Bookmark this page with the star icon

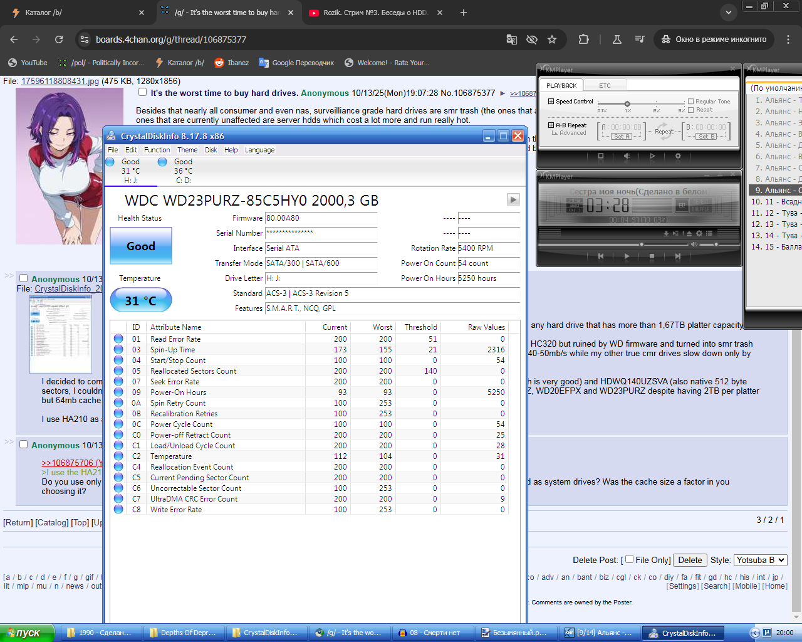[552, 39]
